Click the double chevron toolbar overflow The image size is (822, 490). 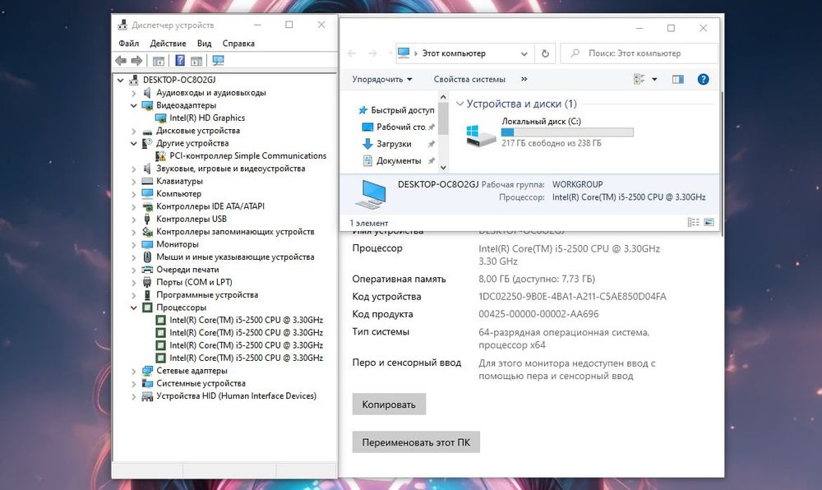point(524,79)
